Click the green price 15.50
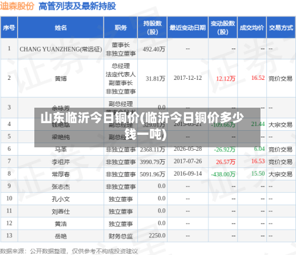This screenshot has width=296, height=255. click(x=258, y=173)
